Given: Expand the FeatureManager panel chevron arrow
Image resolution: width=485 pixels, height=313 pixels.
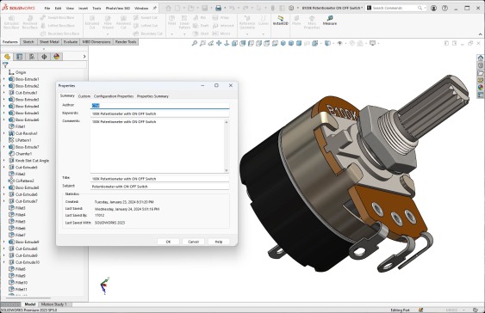Looking at the screenshot, I should click(x=84, y=57).
